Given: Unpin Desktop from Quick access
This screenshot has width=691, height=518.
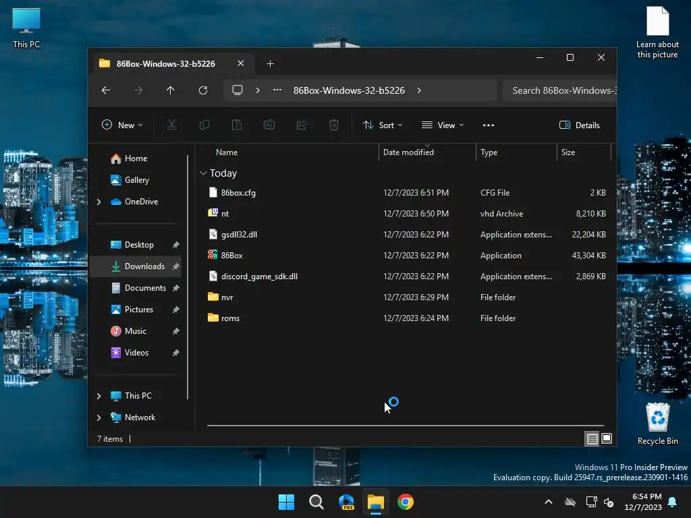Looking at the screenshot, I should pyautogui.click(x=176, y=244).
